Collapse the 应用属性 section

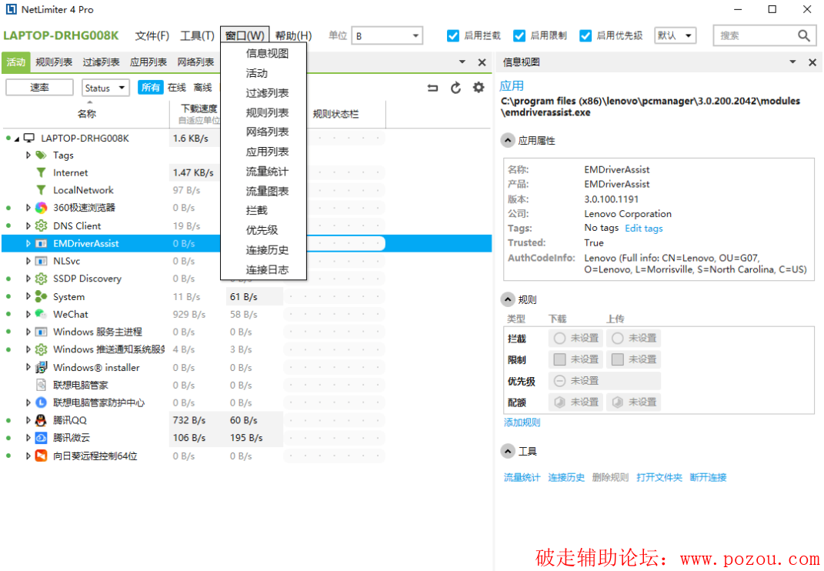pos(508,140)
